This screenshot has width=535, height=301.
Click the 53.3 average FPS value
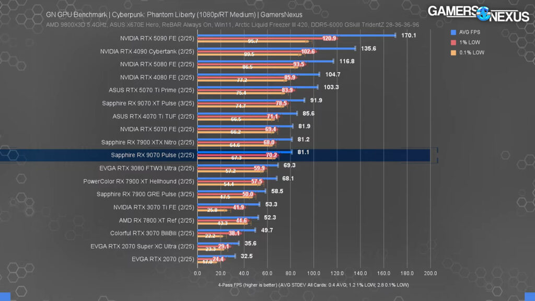[271, 204]
